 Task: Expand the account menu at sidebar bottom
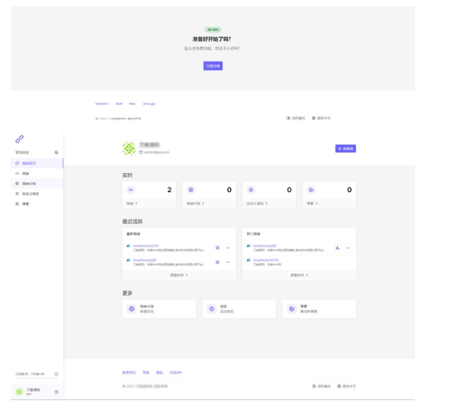[x=56, y=392]
